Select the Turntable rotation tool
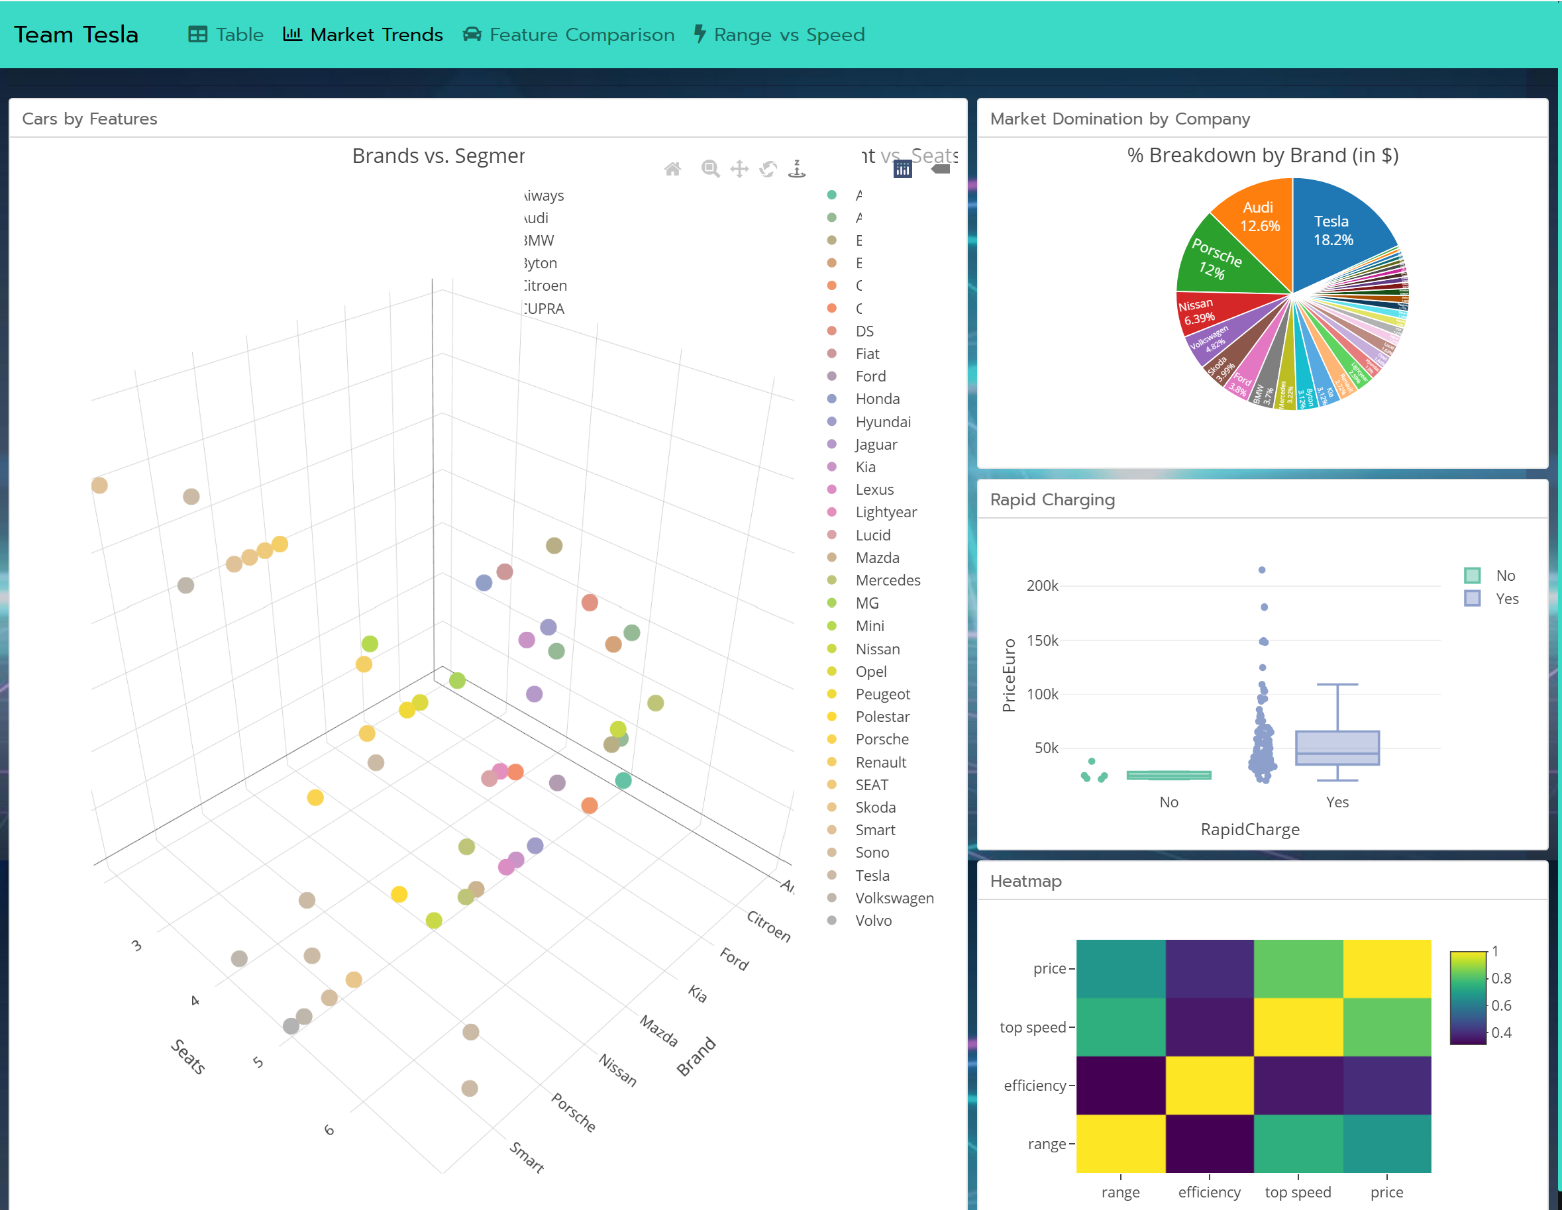 tap(797, 169)
